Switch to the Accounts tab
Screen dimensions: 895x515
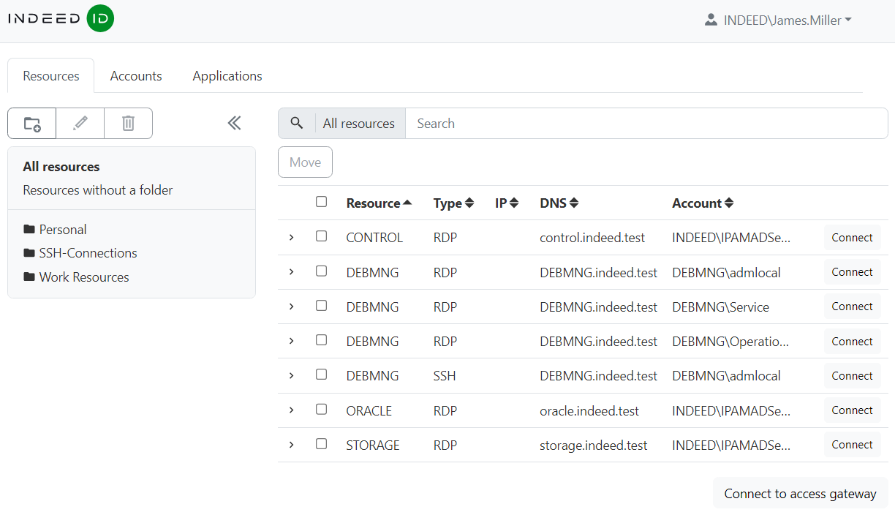coord(136,76)
